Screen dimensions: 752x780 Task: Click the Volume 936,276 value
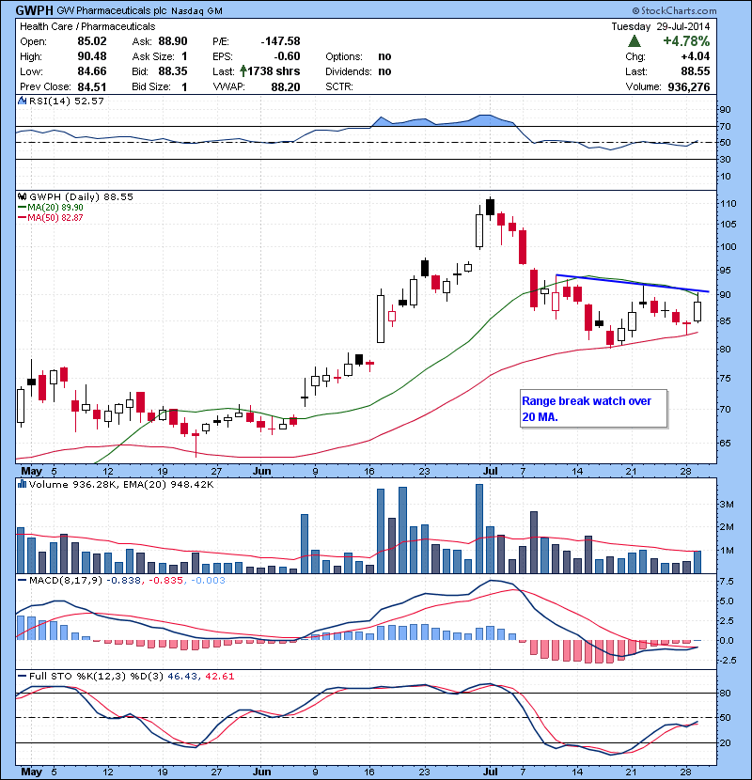click(x=689, y=86)
